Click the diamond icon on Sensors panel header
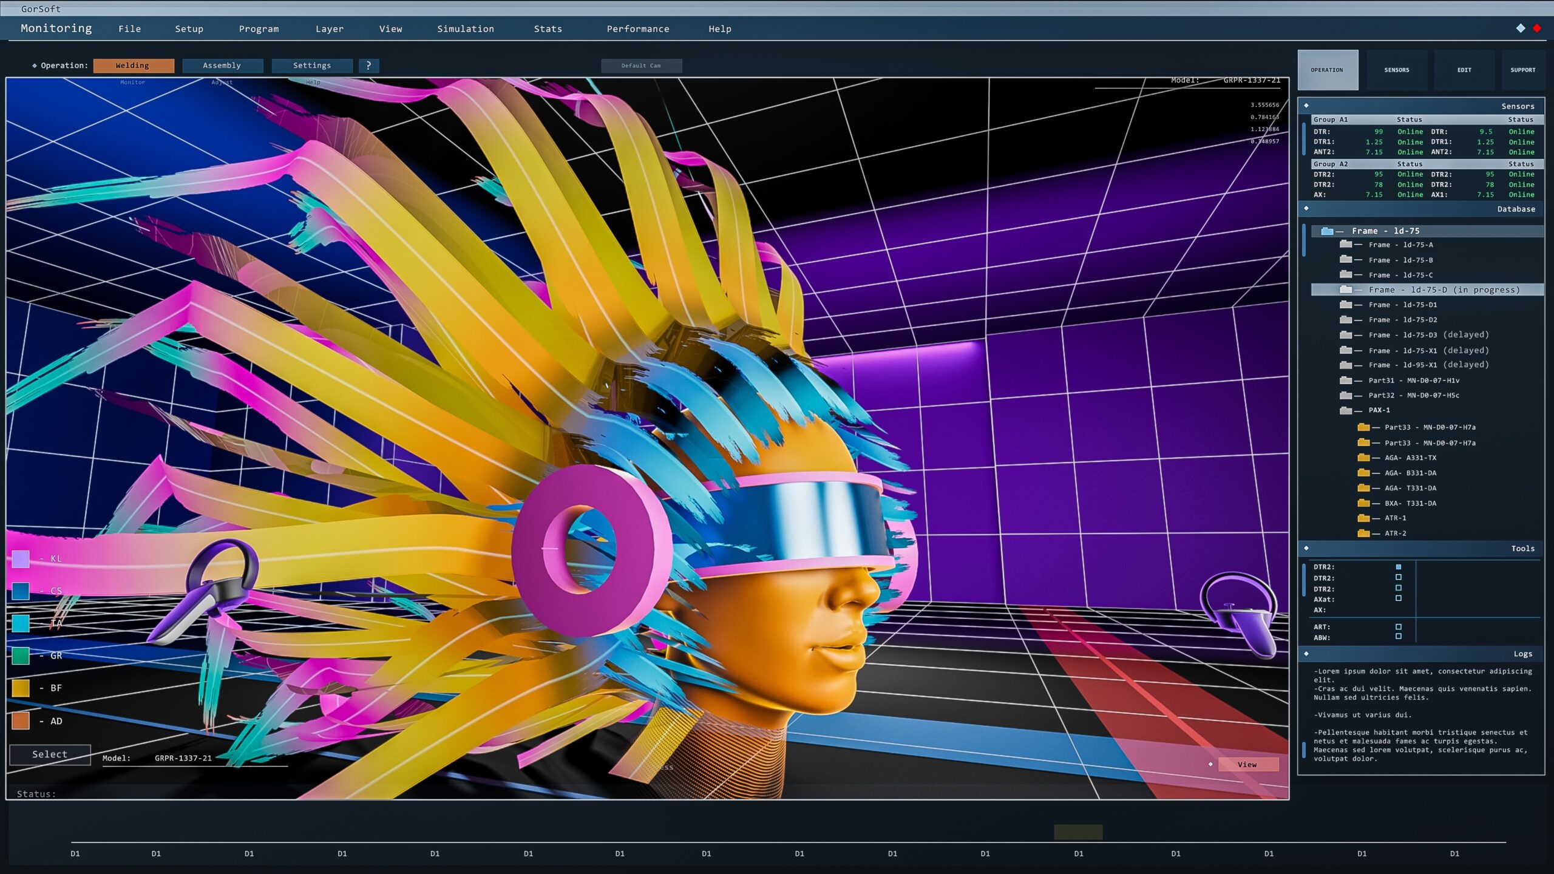The image size is (1554, 874). (1305, 105)
